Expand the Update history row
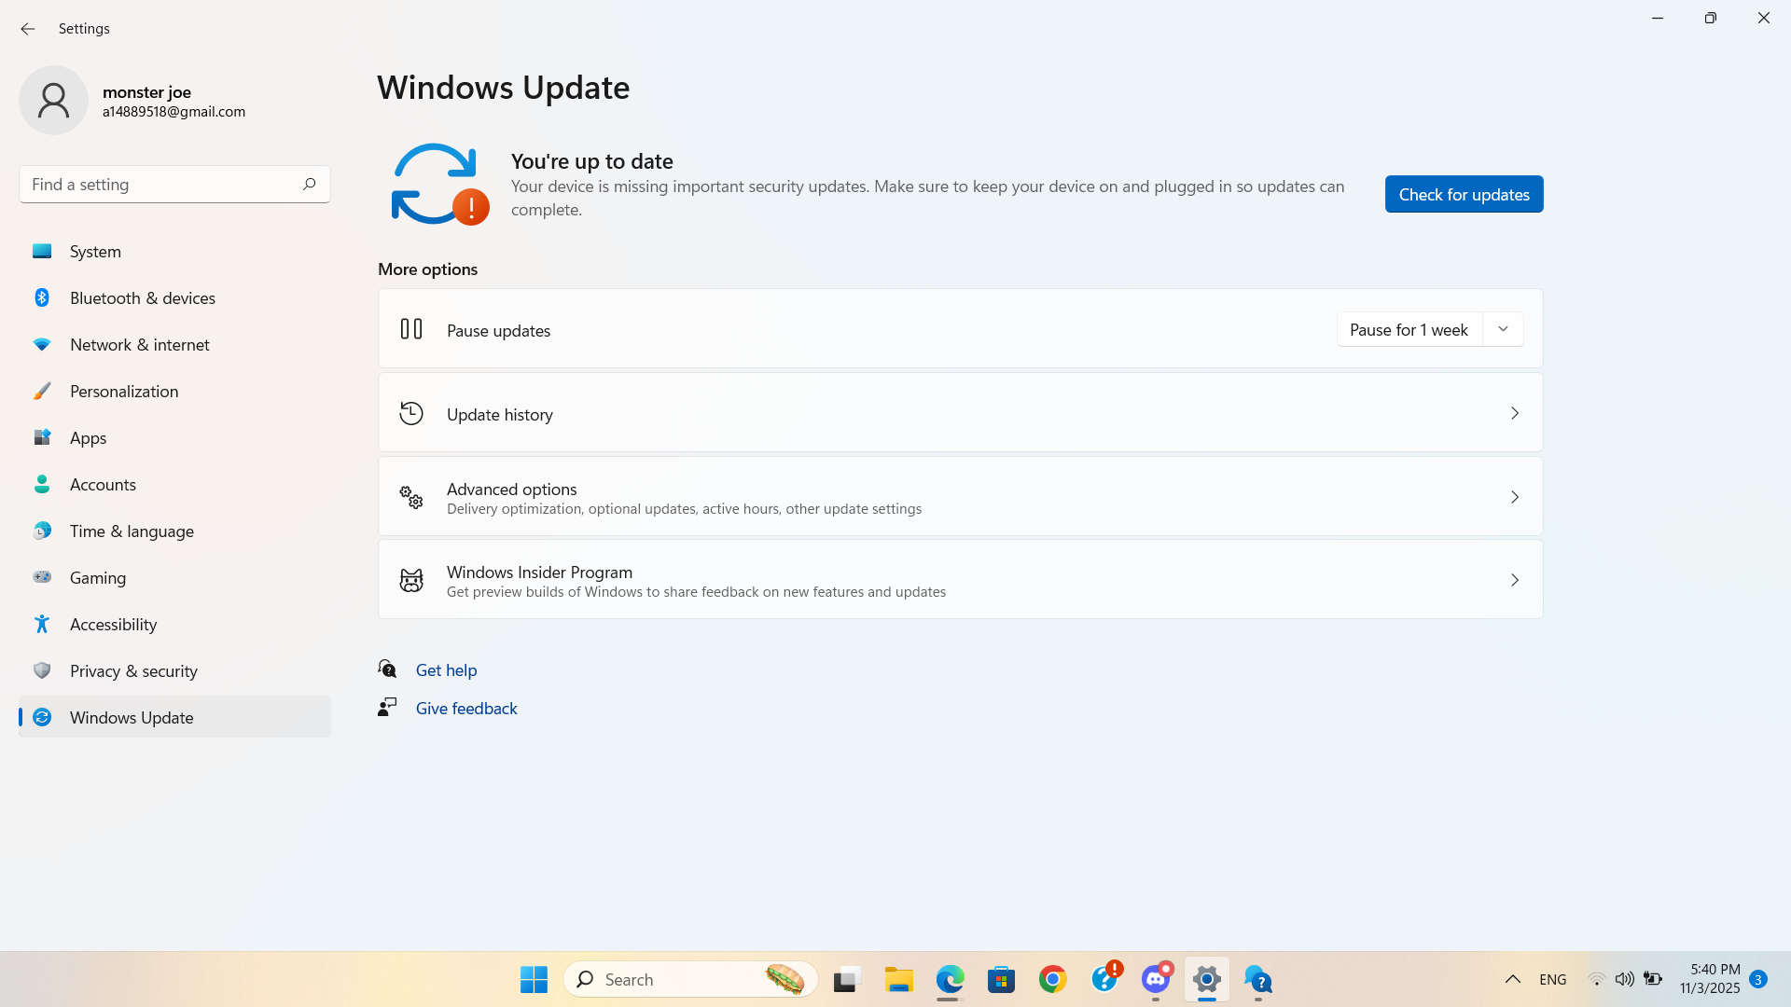Image resolution: width=1791 pixels, height=1007 pixels. click(1514, 413)
